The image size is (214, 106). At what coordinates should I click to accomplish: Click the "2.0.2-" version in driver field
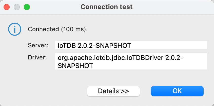174,58
